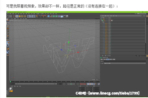Screen dimensions: 148x98
Task: Click the material sphere thumbnail
Action: [x=11, y=89]
